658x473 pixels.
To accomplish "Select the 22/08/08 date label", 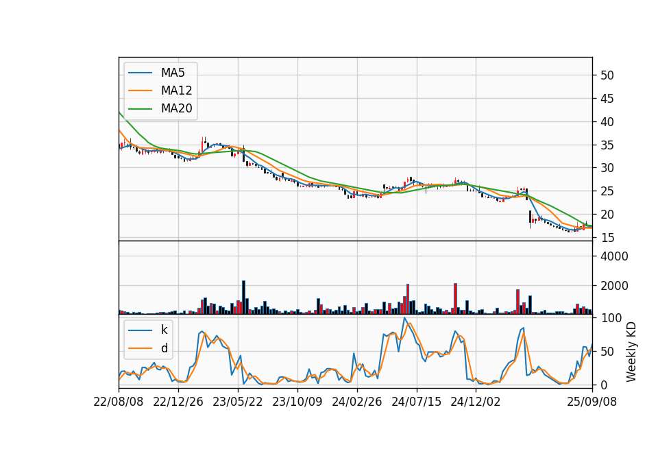I will tap(119, 402).
